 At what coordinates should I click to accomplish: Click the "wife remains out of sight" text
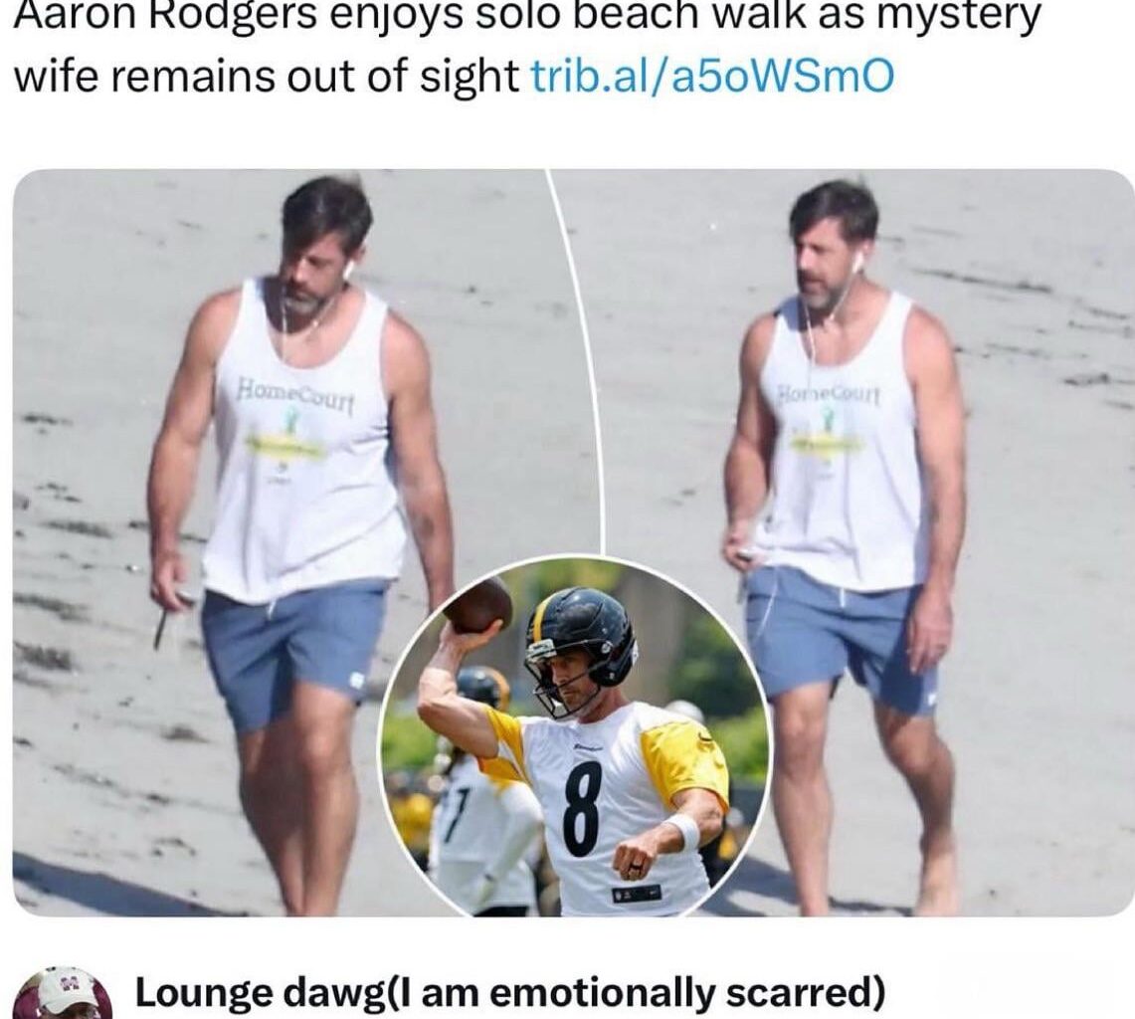coord(268,76)
